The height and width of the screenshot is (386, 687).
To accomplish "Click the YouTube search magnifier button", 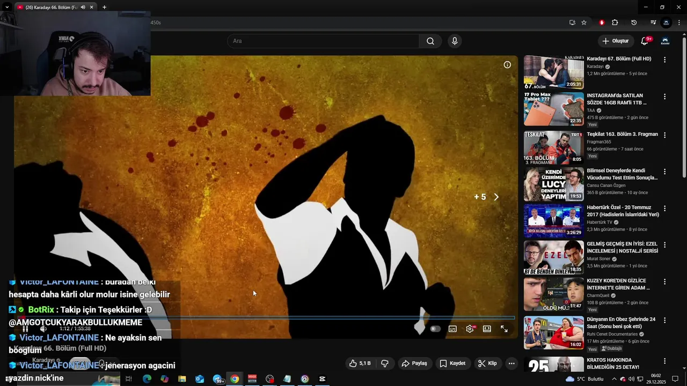I will [430, 41].
